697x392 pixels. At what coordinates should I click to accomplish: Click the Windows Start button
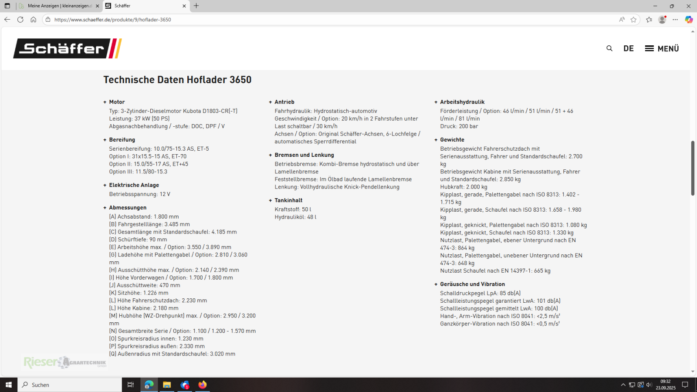[8, 385]
